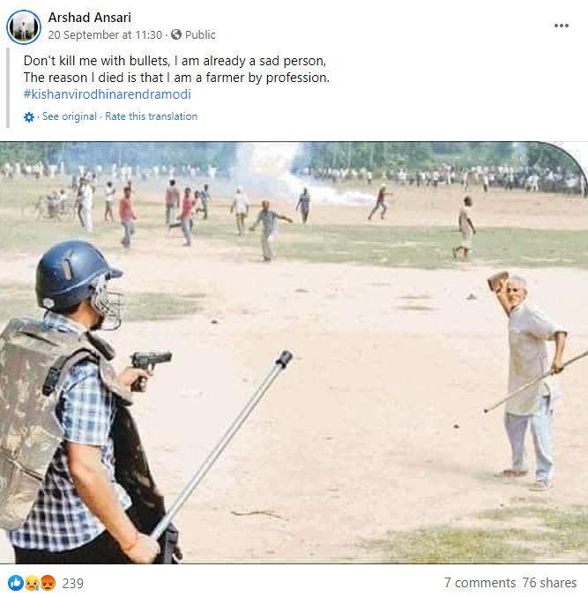
Task: Open the #kishanvirodhinarendramodi hashtag
Action: point(107,94)
